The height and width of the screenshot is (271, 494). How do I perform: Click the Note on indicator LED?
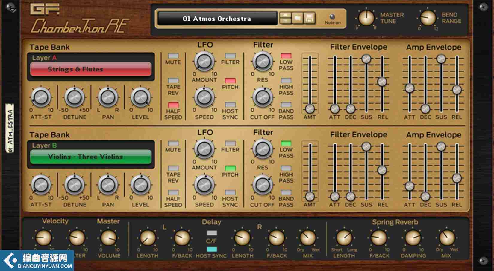332,16
